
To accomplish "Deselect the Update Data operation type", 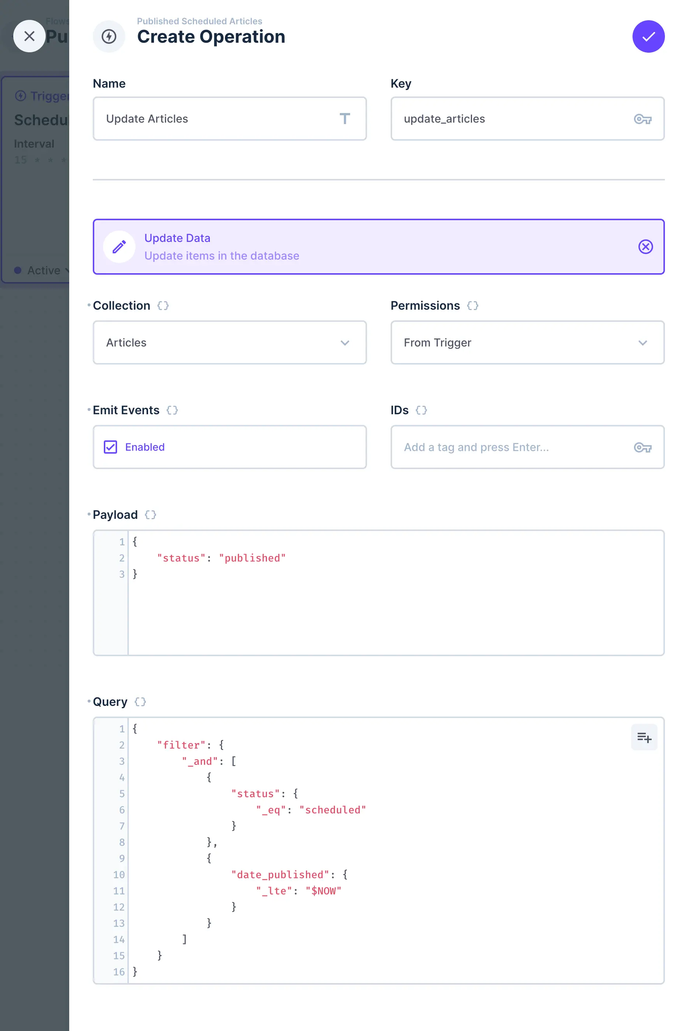I will [645, 247].
